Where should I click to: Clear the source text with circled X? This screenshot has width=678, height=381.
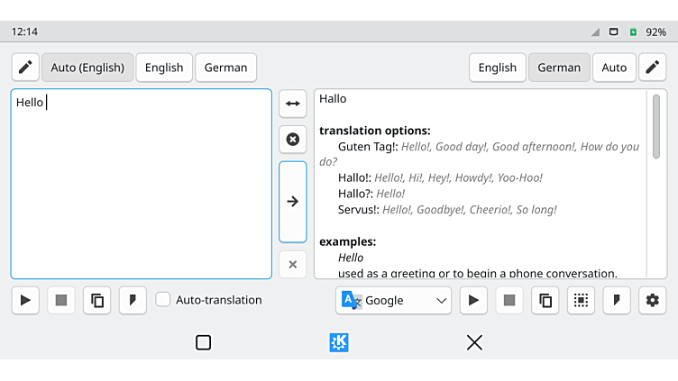(292, 140)
